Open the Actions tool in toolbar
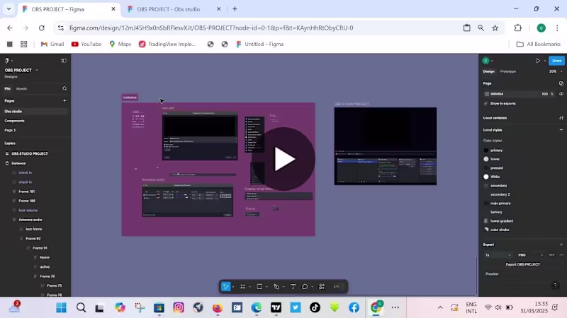Image resolution: width=567 pixels, height=318 pixels. [x=322, y=287]
